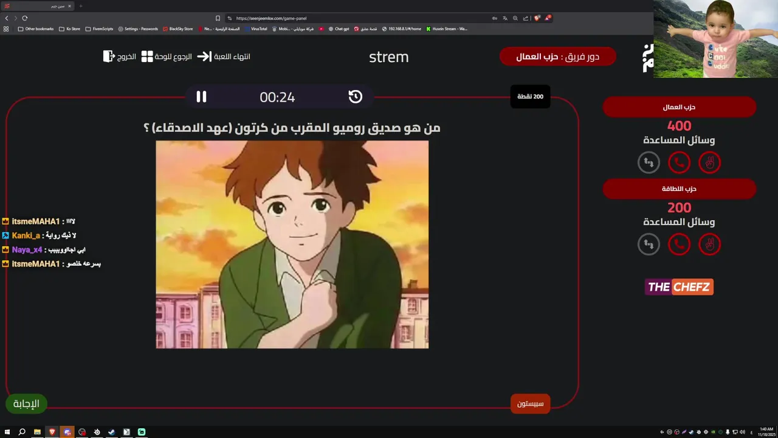The image size is (778, 438).
Task: Reload the page with the refresh icon
Action: point(25,18)
